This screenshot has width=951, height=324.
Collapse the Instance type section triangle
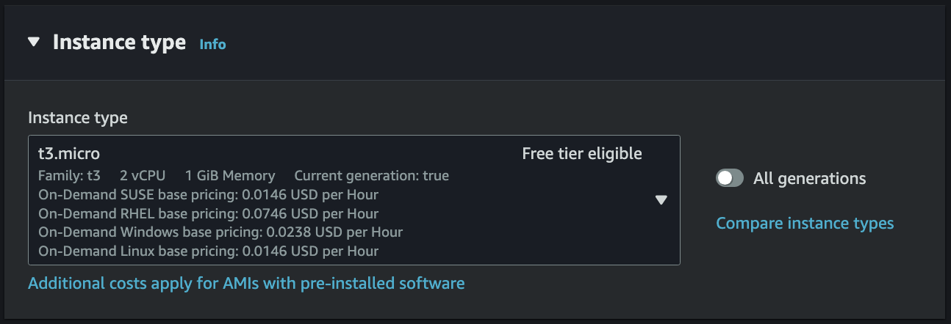point(33,43)
